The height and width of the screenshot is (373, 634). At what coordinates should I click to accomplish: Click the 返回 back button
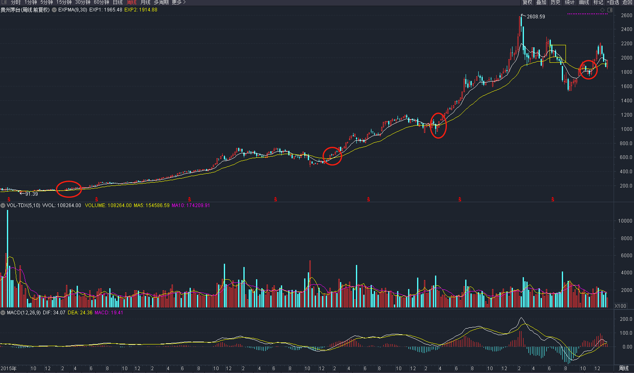(x=627, y=2)
